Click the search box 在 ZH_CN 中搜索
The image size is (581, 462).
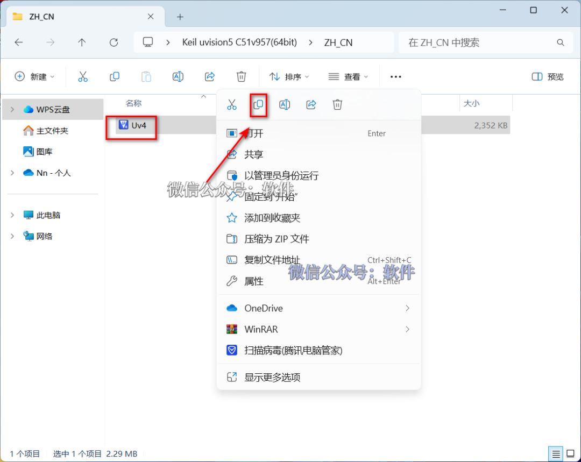pos(484,42)
